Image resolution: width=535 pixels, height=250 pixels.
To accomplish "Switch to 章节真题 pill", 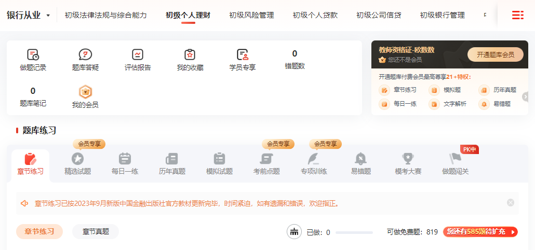I will (x=96, y=232).
